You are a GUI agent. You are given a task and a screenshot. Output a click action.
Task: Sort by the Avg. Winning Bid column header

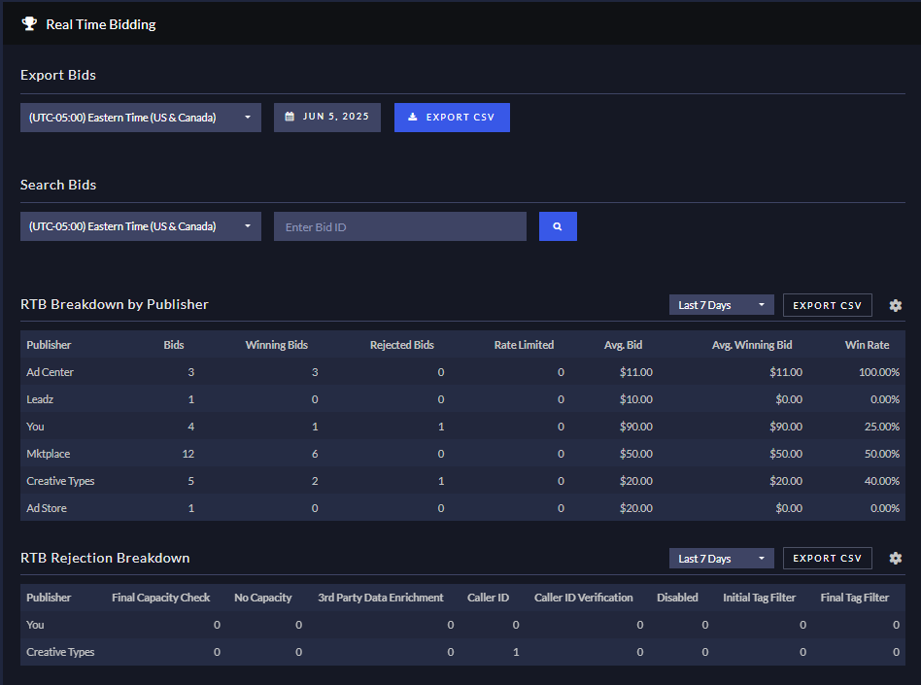tap(752, 345)
